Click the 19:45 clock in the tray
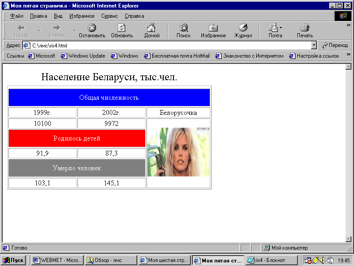 pos(344,261)
